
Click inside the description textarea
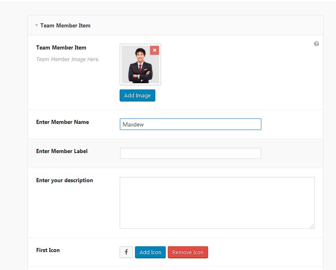pyautogui.click(x=217, y=203)
